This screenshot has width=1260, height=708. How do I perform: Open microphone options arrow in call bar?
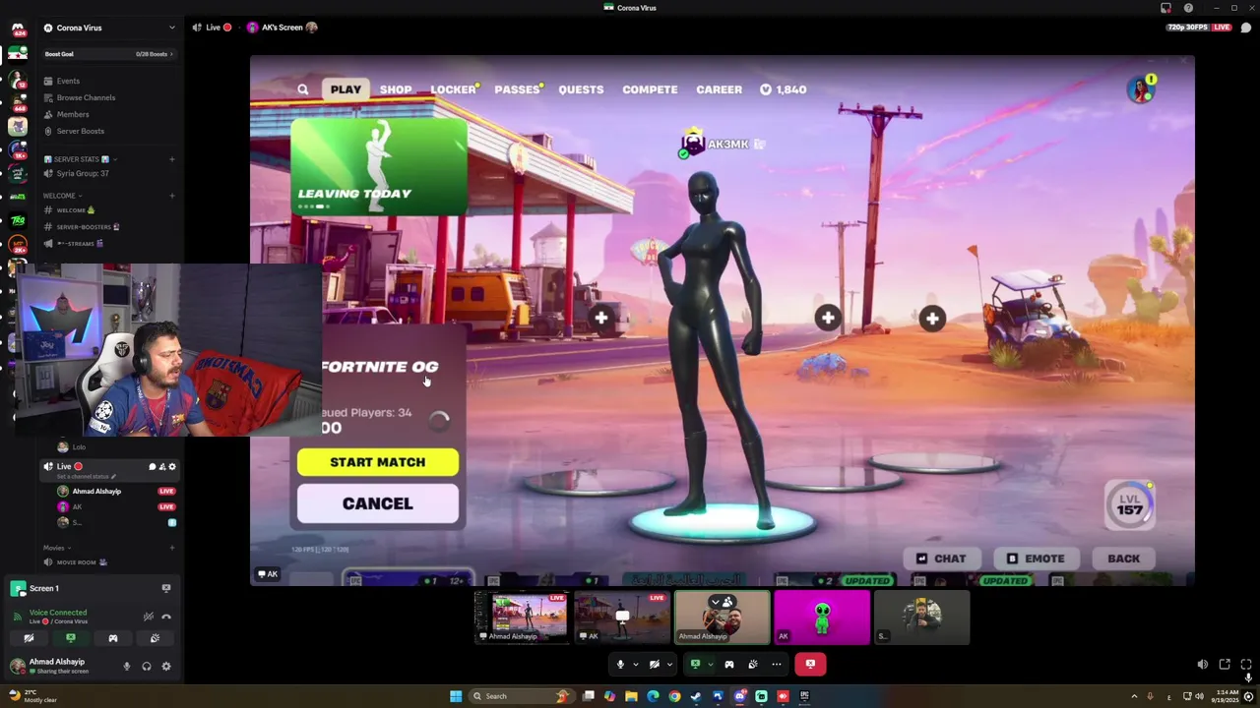(x=635, y=664)
